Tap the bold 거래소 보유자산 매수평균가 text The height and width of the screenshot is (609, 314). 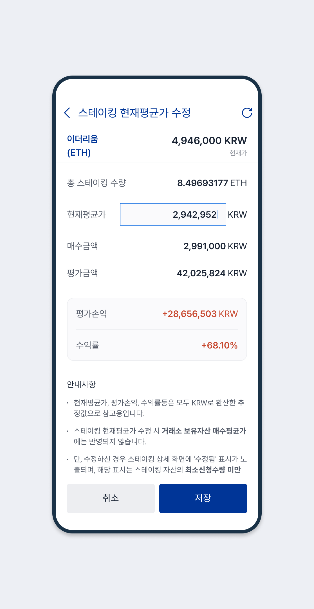click(x=204, y=431)
